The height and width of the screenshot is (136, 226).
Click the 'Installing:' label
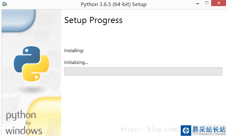point(74,51)
